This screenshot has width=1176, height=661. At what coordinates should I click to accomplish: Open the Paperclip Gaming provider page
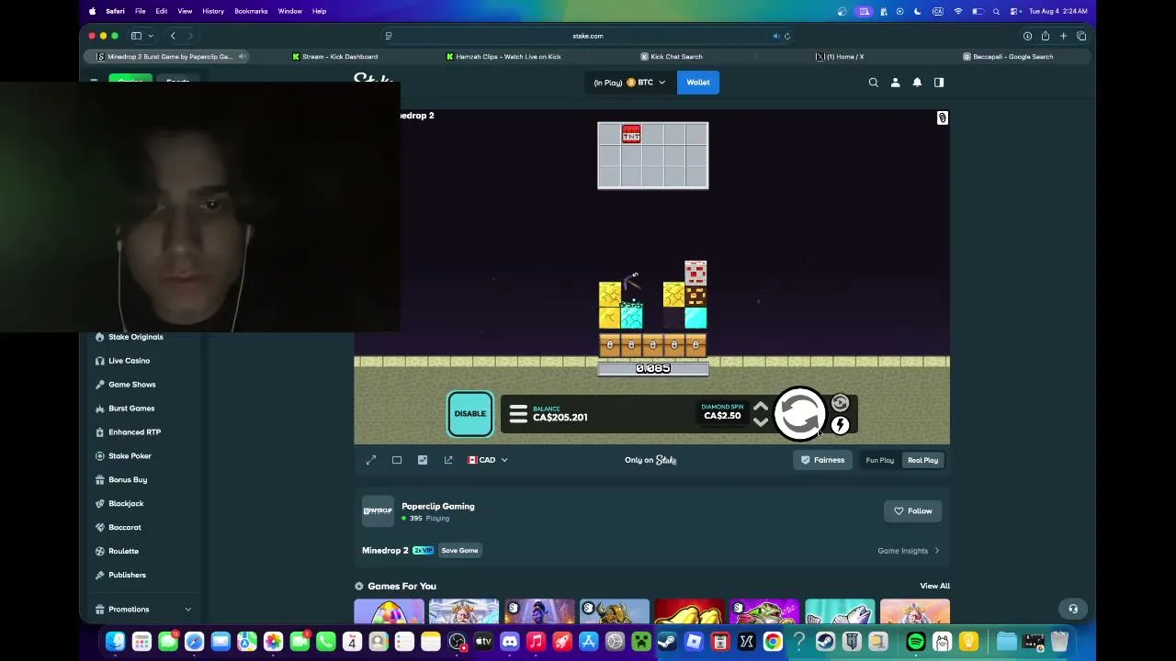(437, 506)
